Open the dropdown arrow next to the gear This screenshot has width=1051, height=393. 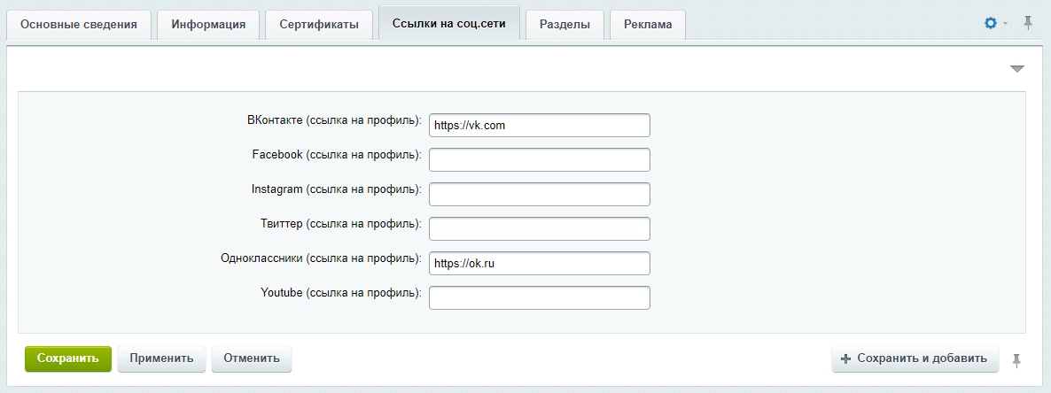point(1005,24)
